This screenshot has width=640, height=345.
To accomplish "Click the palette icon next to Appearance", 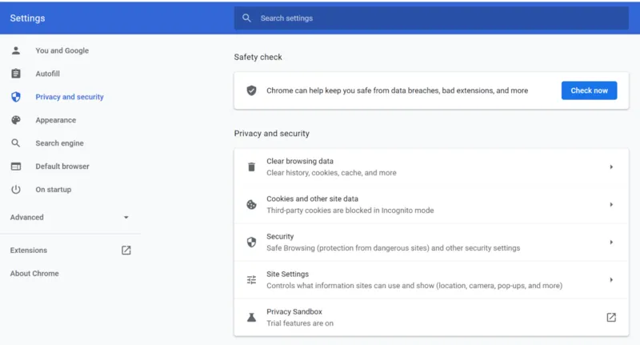I will click(x=16, y=120).
